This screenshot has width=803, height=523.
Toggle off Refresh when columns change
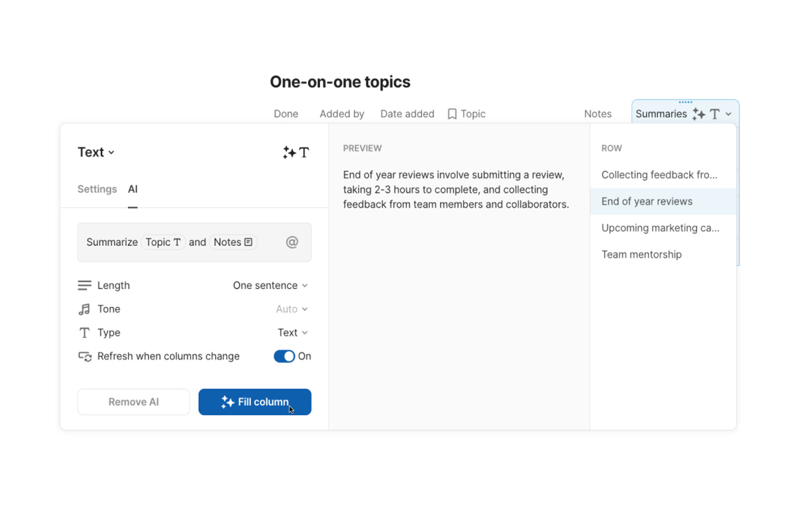point(284,356)
